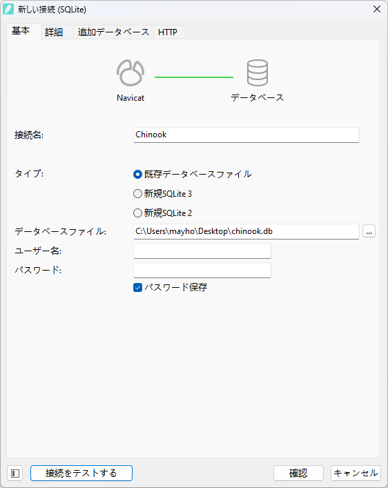Click the Navicat text under the logo
Screen dimensions: 388x488
point(130,98)
